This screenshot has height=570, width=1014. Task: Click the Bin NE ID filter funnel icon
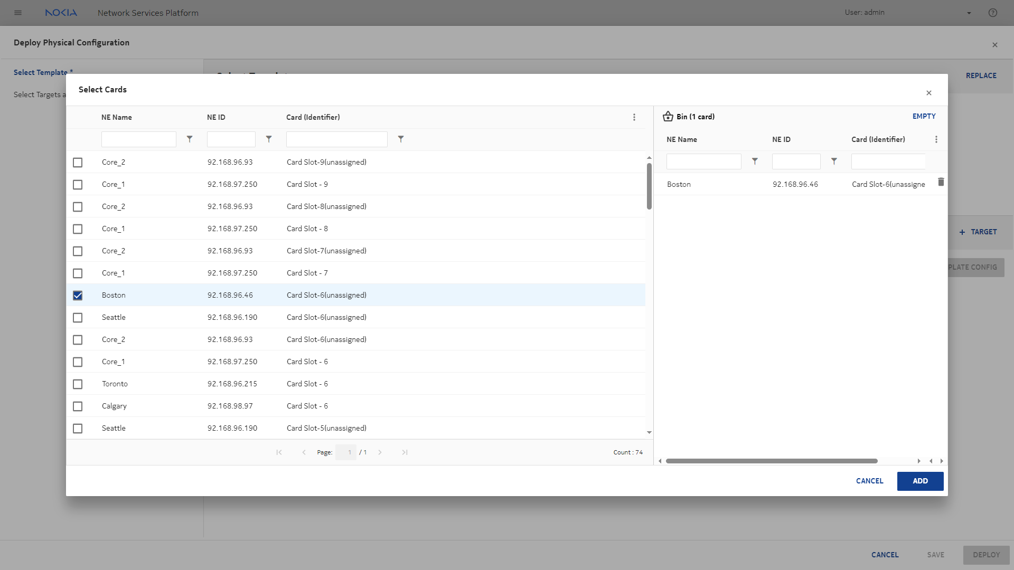pos(834,161)
